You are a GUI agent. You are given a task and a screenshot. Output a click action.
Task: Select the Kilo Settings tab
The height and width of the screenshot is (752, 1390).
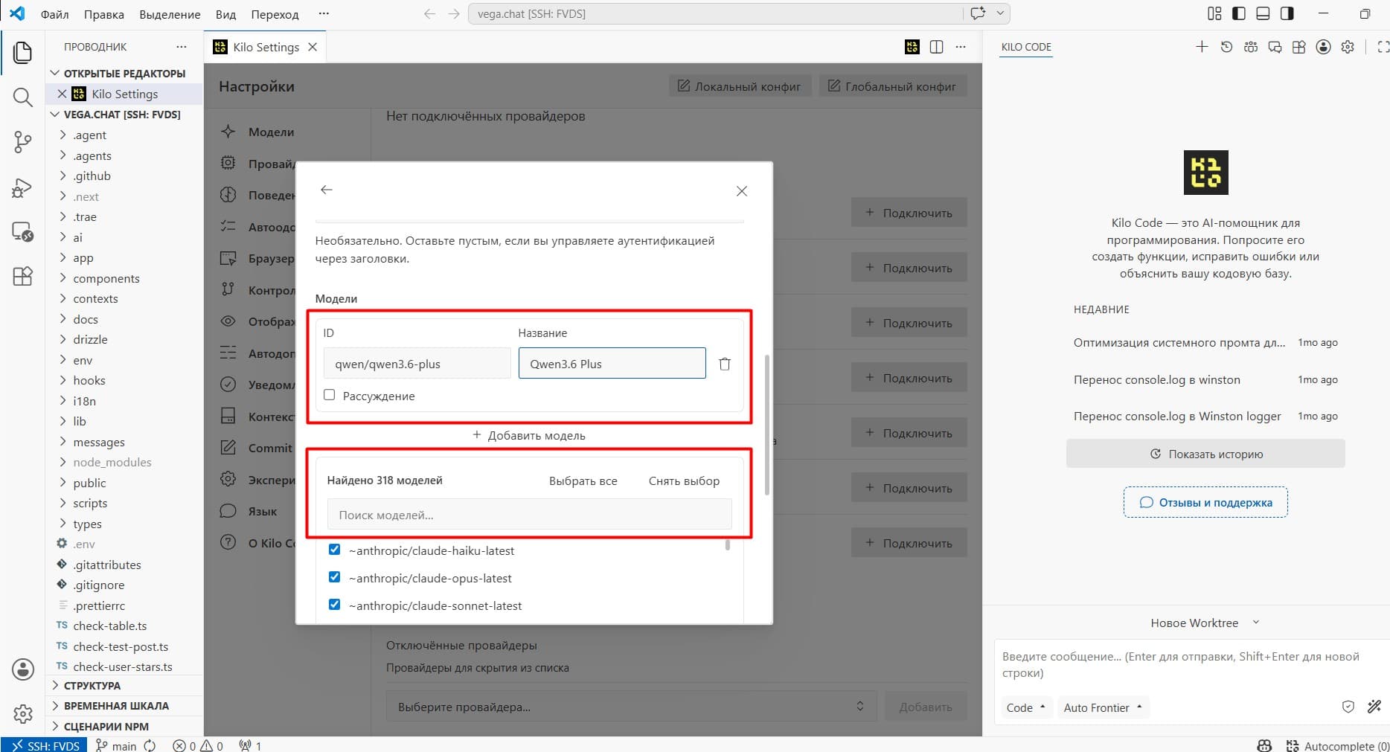point(266,47)
